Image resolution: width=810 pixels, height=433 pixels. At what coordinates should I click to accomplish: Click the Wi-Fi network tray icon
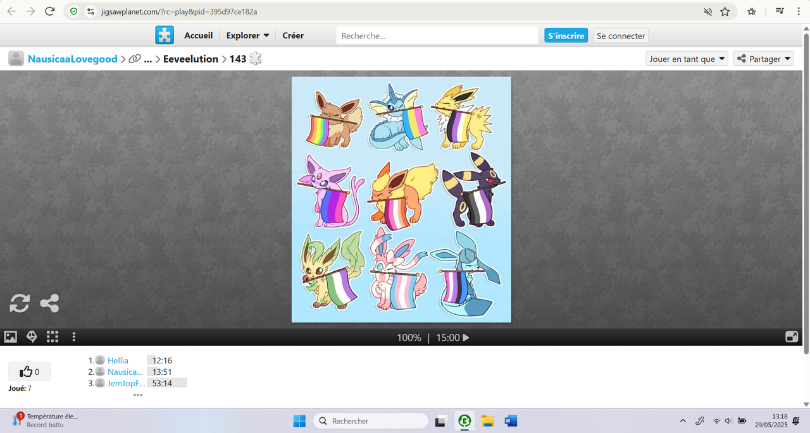point(716,421)
